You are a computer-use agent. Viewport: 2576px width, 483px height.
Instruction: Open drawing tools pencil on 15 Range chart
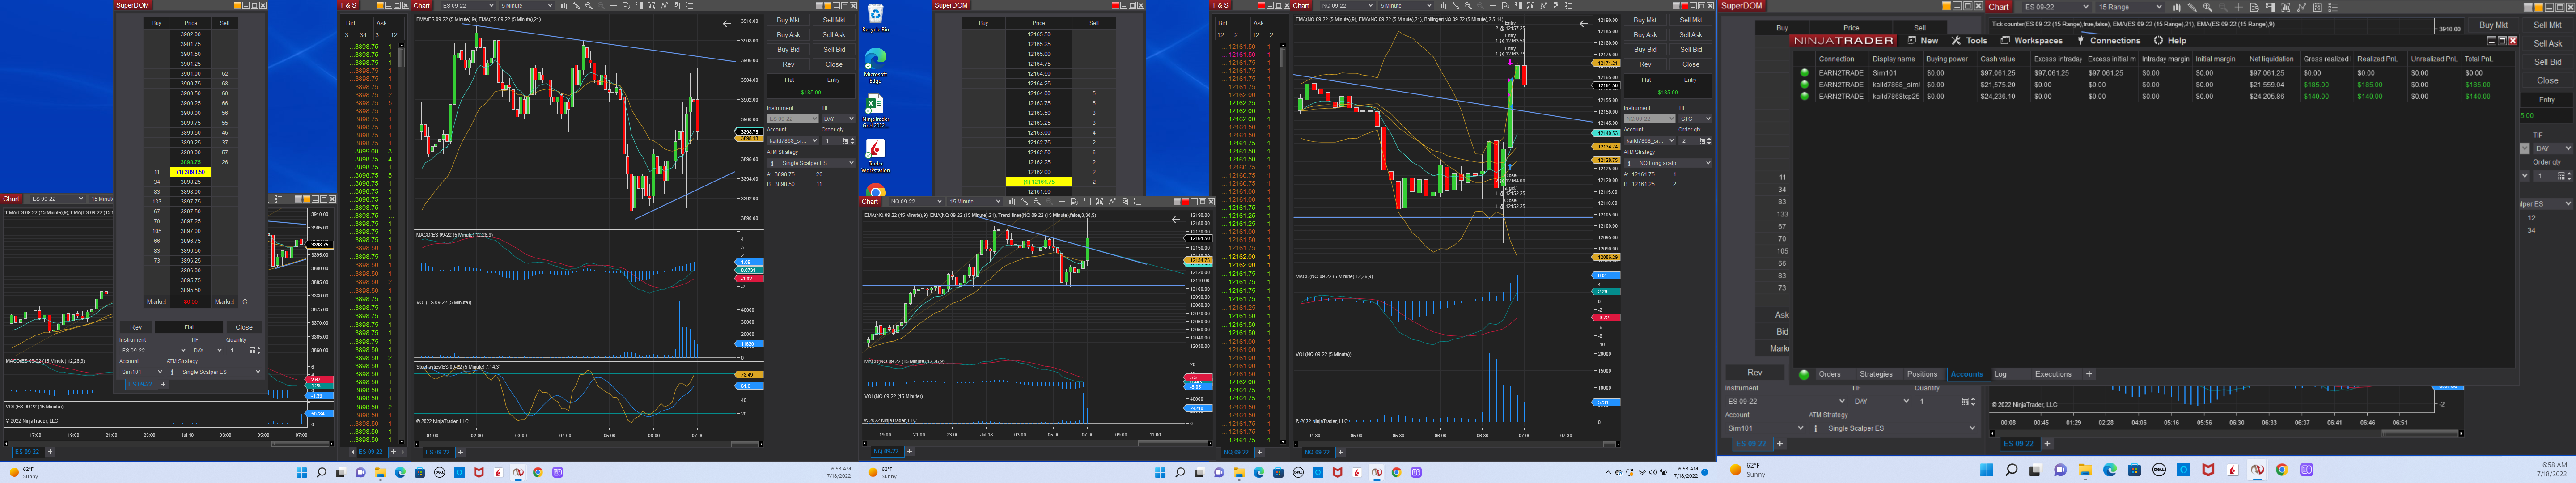pos(2192,7)
